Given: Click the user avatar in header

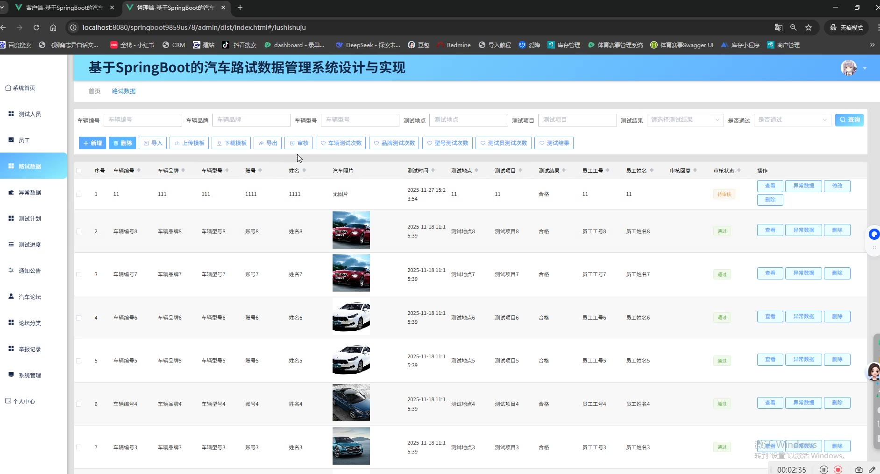Looking at the screenshot, I should click(848, 68).
